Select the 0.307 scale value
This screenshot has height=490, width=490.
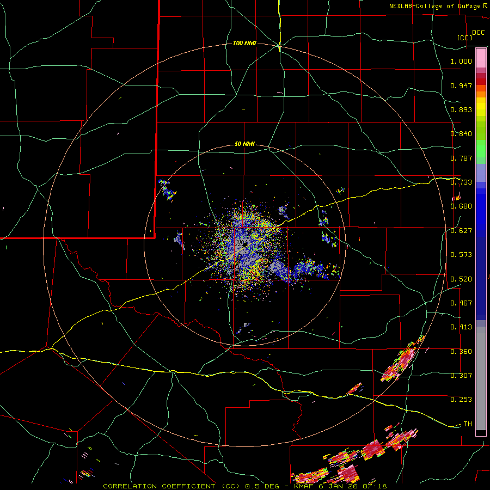(461, 376)
